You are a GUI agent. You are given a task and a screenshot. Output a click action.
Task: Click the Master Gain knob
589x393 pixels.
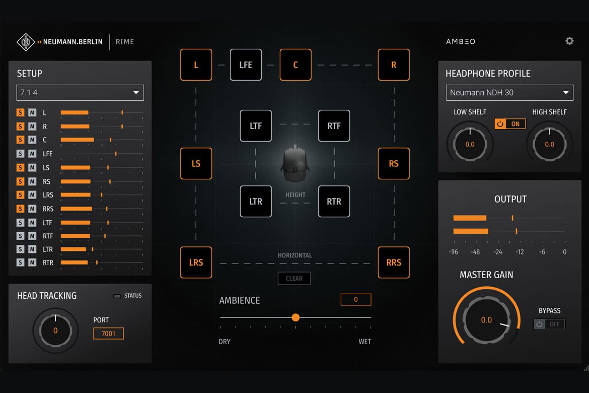pyautogui.click(x=486, y=320)
